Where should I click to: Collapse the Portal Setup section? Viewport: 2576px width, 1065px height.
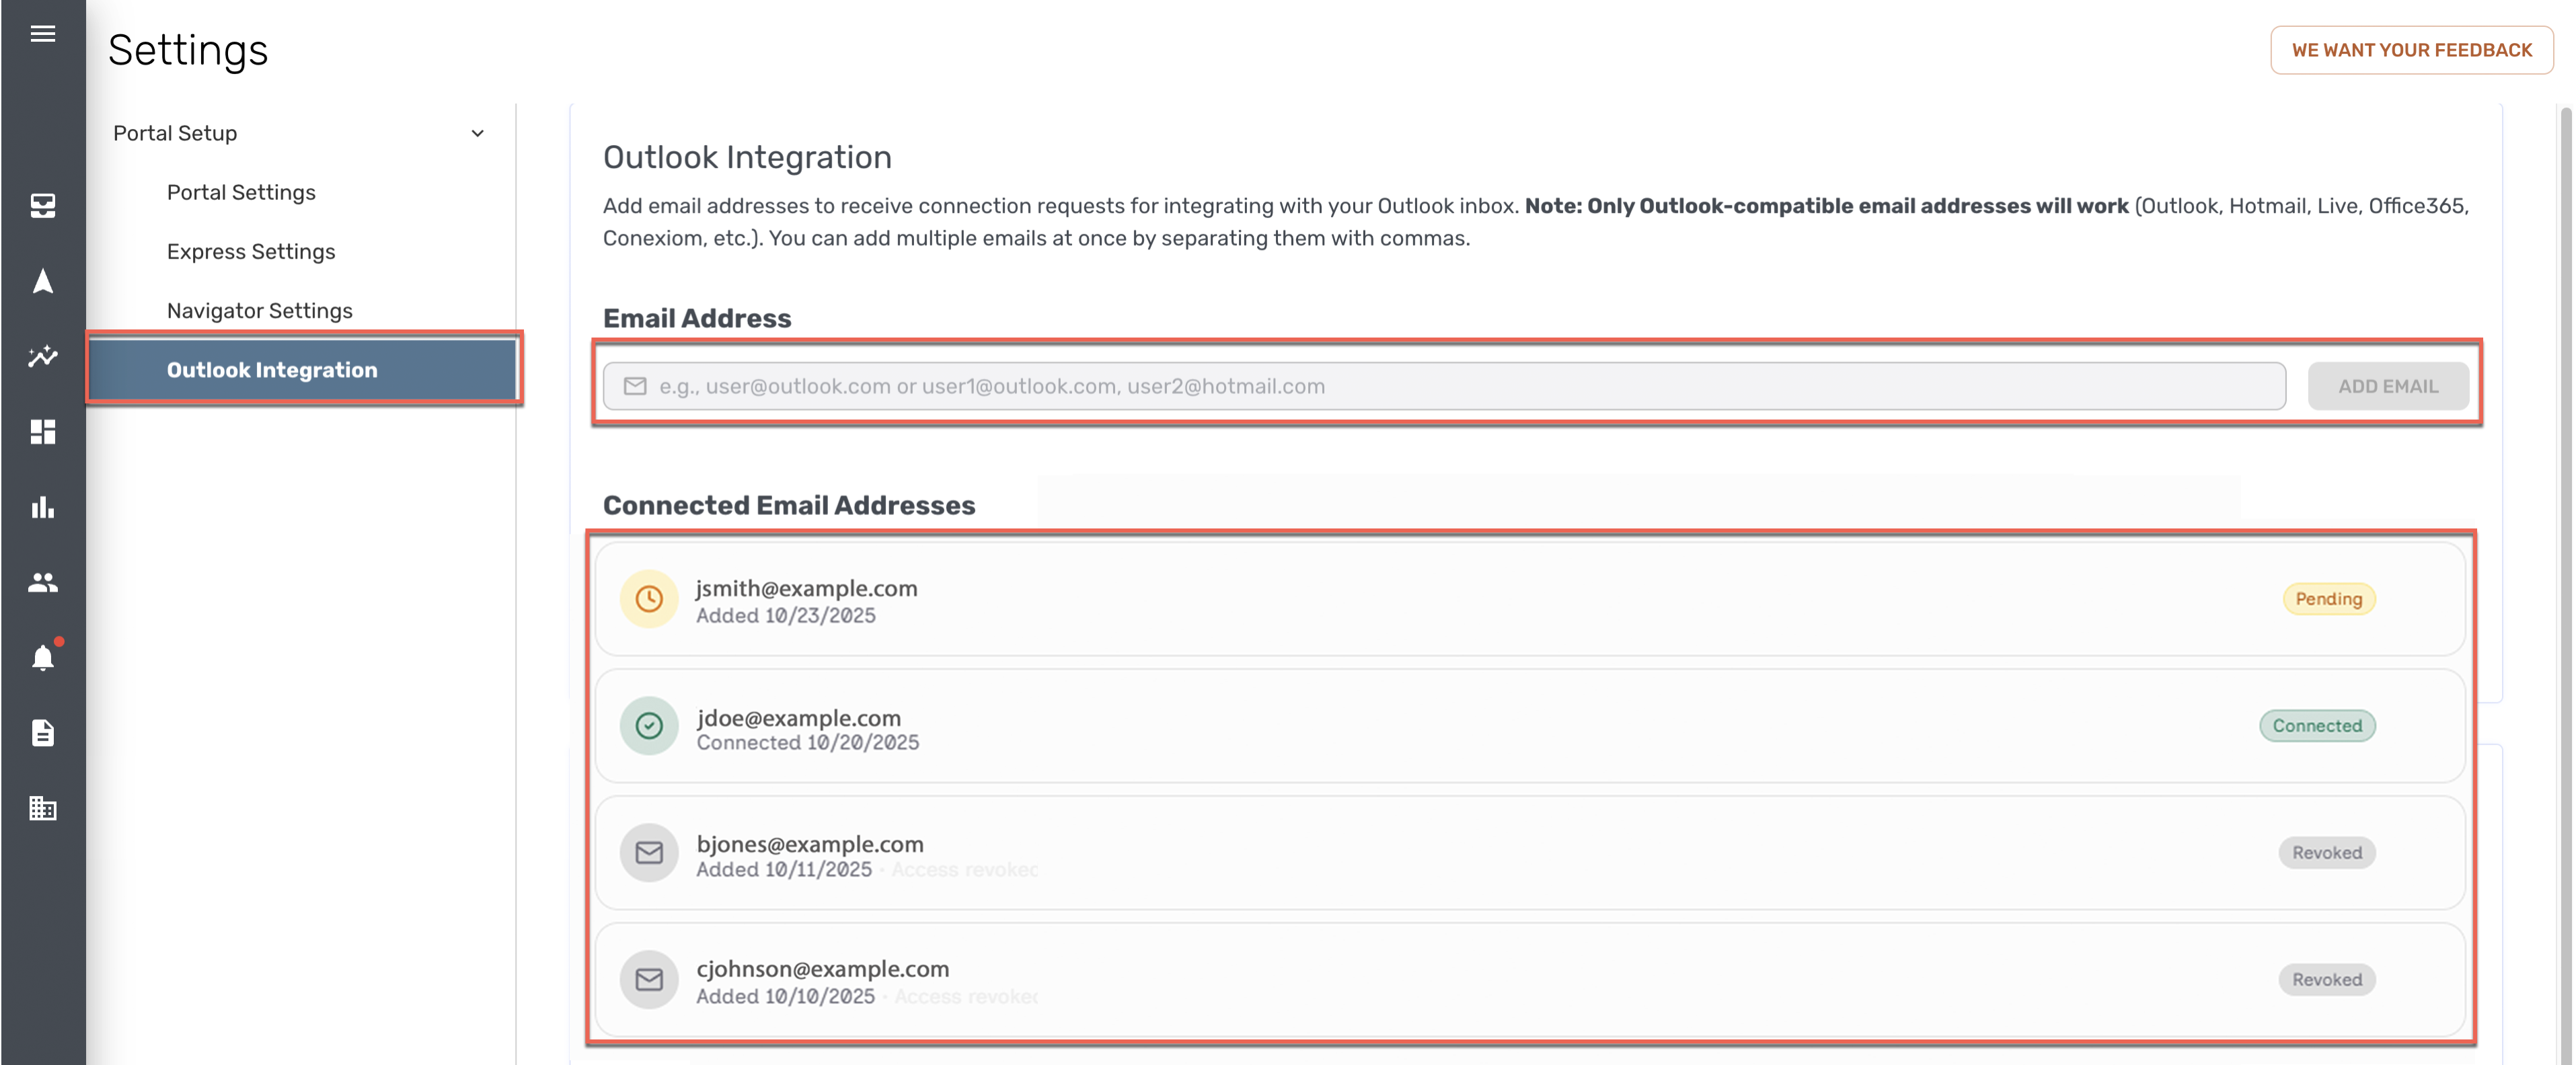click(x=478, y=133)
